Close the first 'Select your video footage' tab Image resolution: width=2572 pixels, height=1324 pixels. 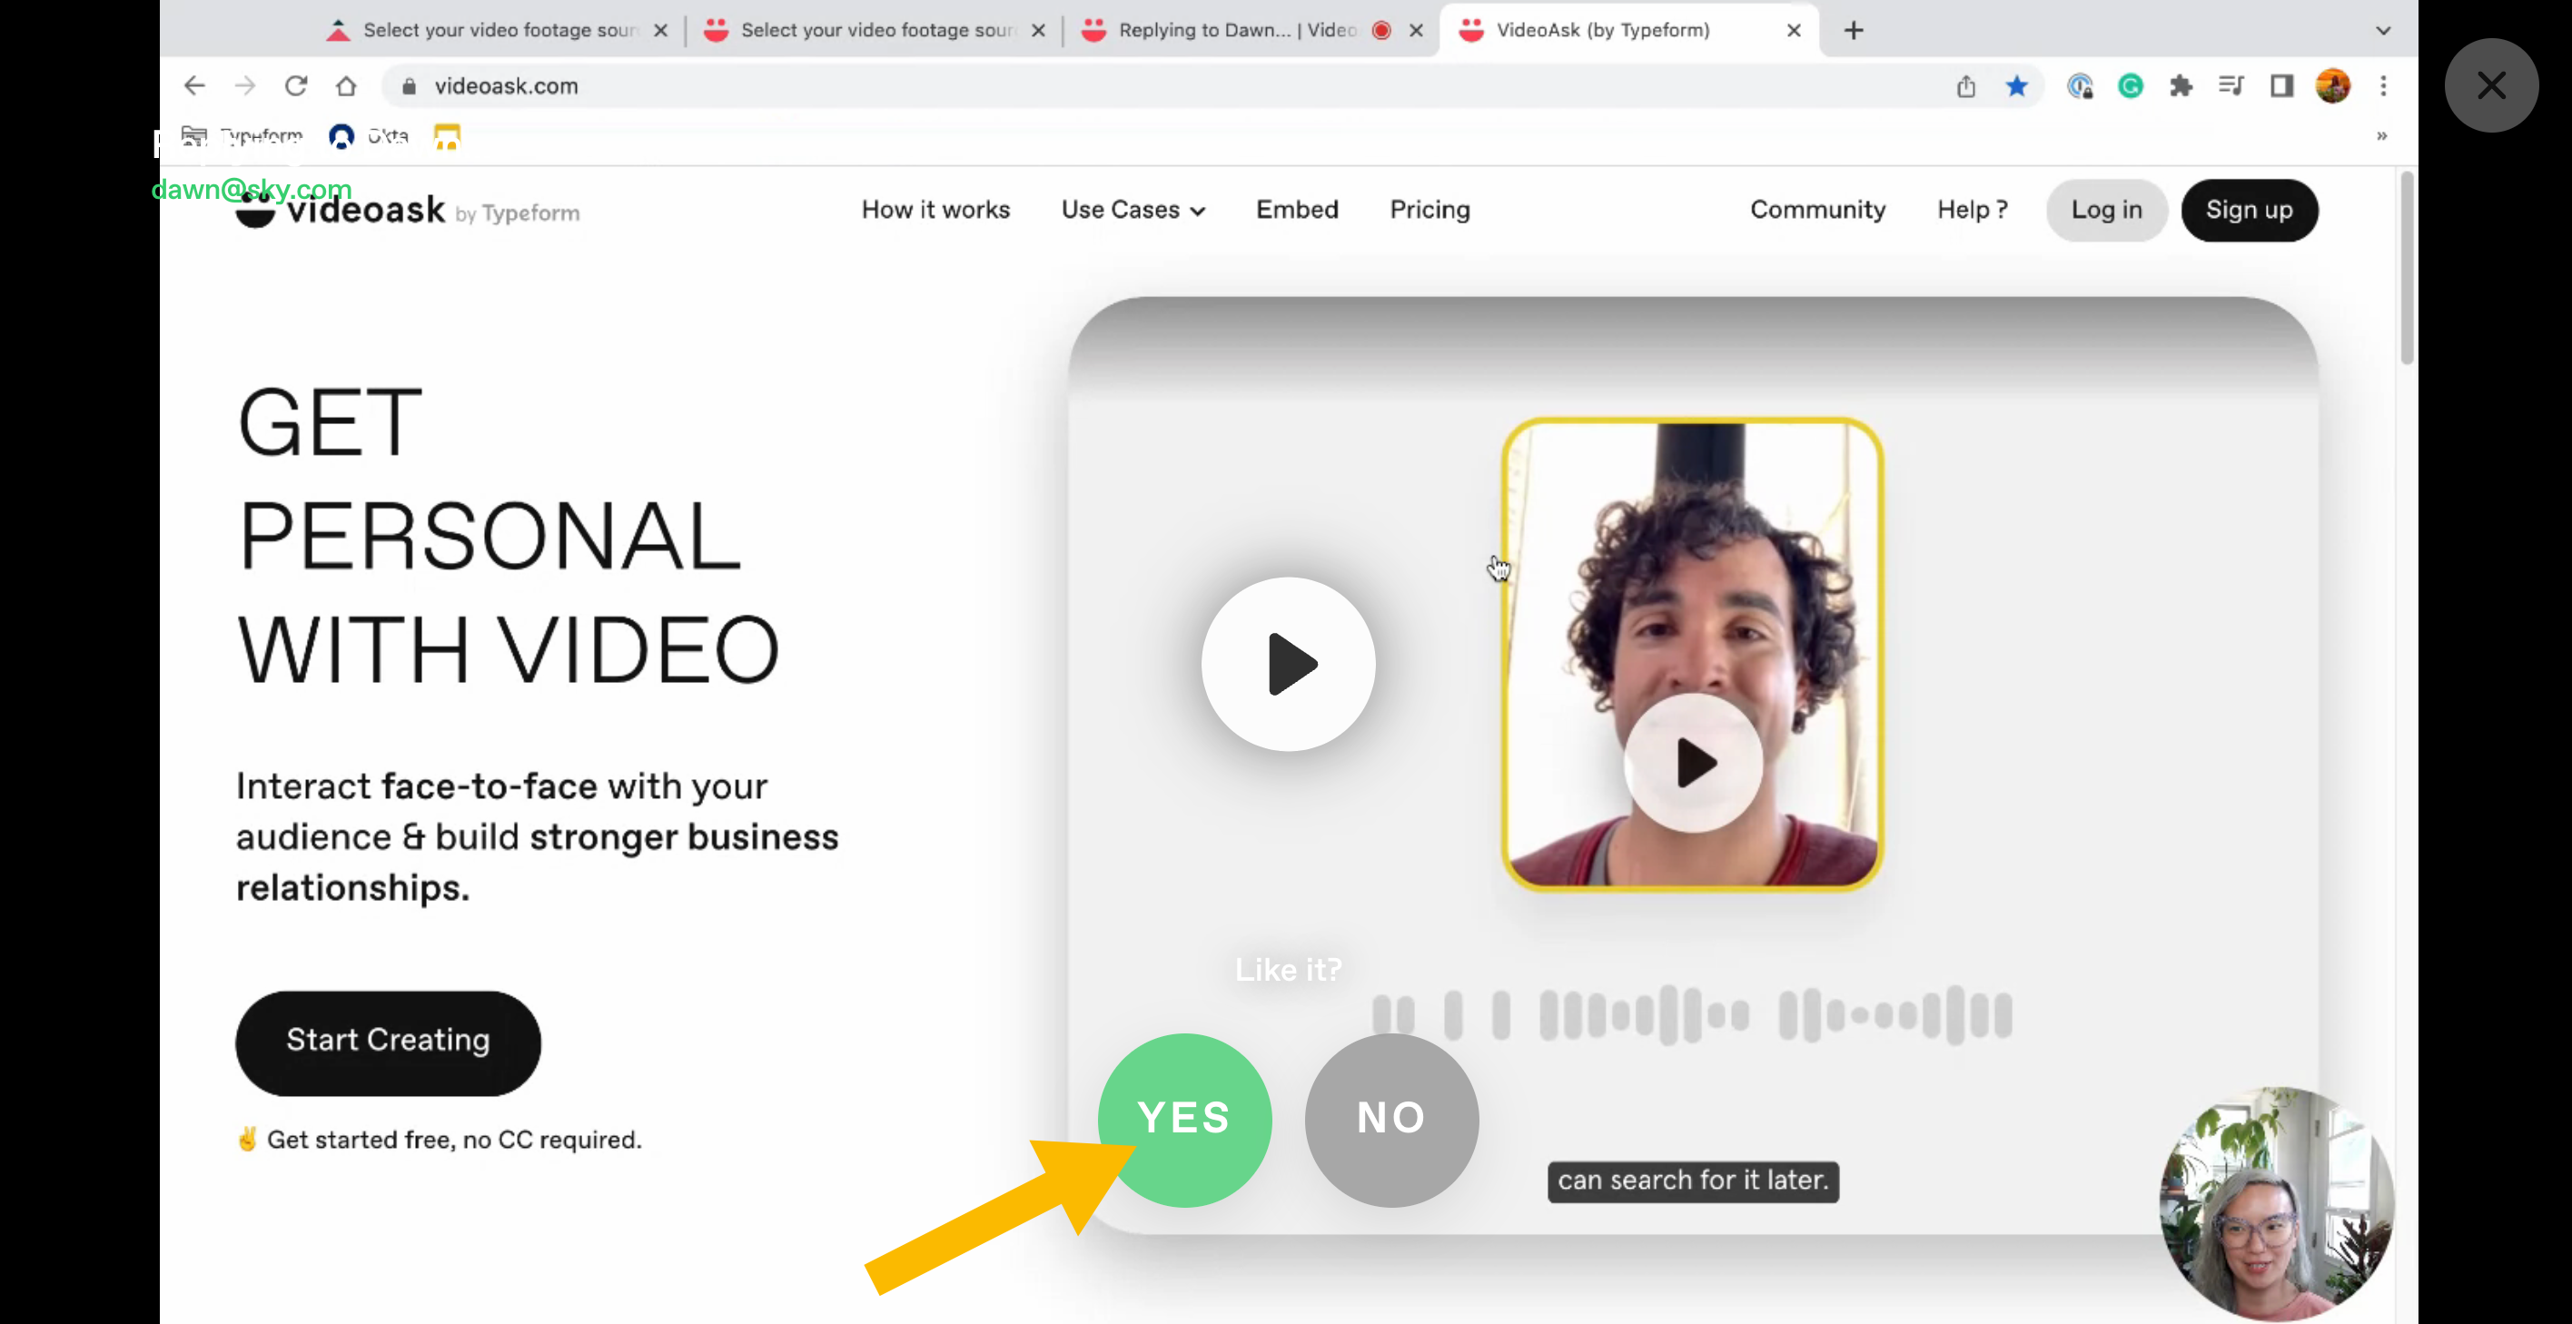660,30
